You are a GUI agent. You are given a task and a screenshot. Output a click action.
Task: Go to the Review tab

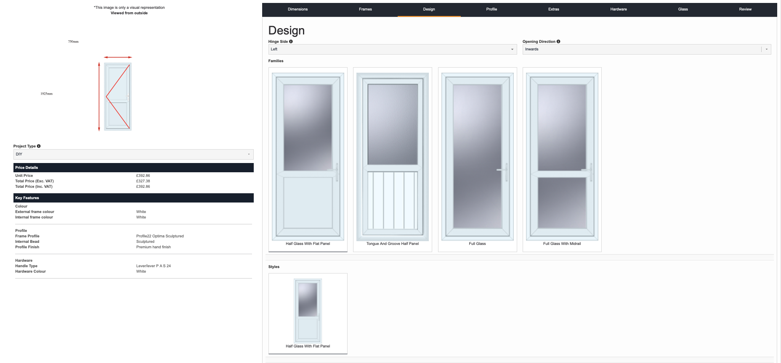tap(745, 9)
